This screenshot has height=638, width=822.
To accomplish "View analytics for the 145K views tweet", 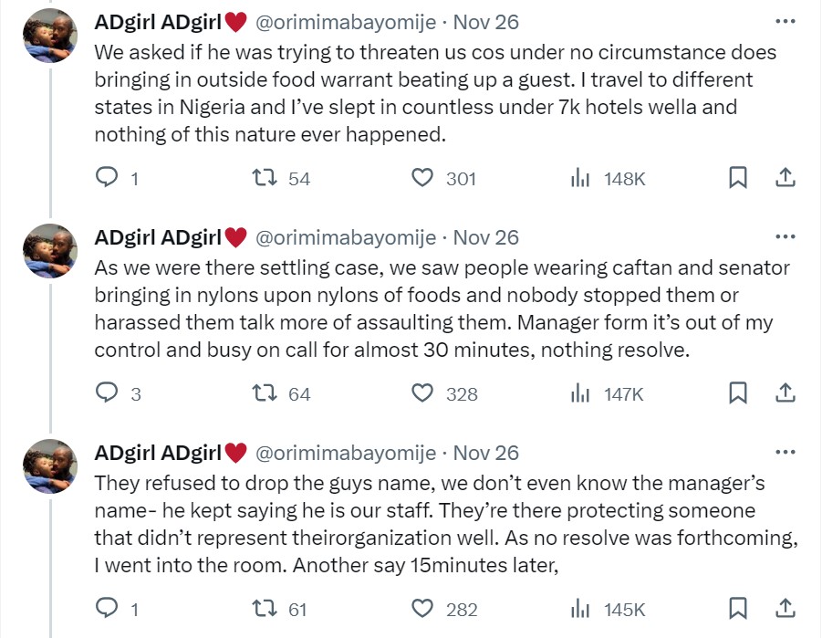I will click(580, 609).
